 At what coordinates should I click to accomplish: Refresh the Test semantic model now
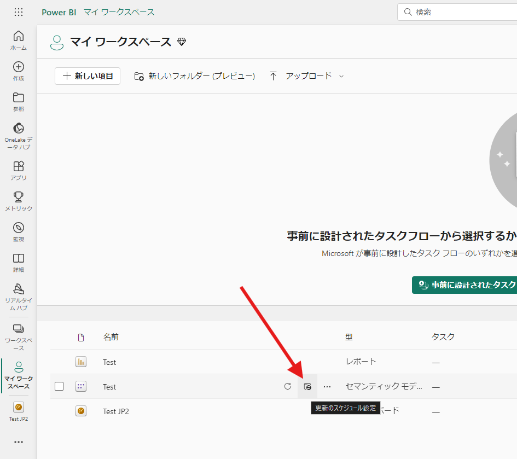pyautogui.click(x=288, y=386)
